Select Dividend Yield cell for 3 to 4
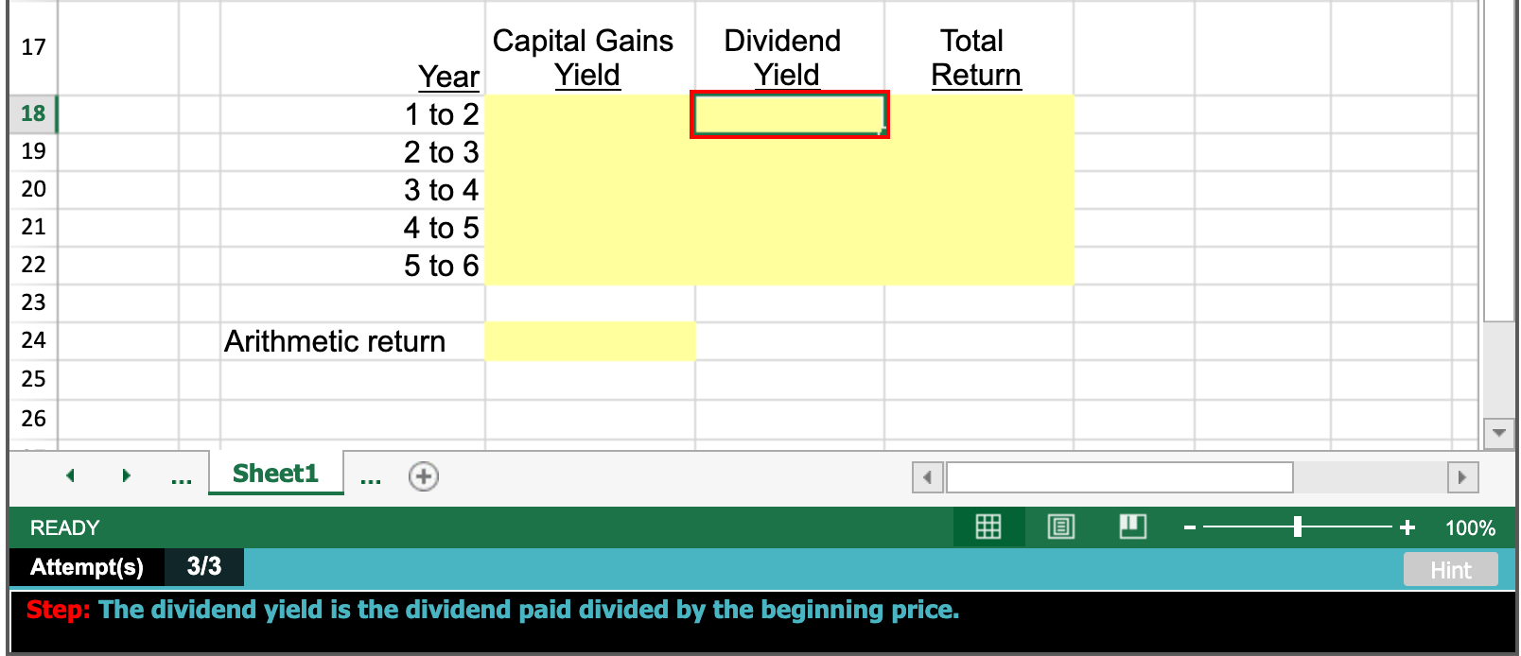Image resolution: width=1521 pixels, height=656 pixels. point(790,190)
